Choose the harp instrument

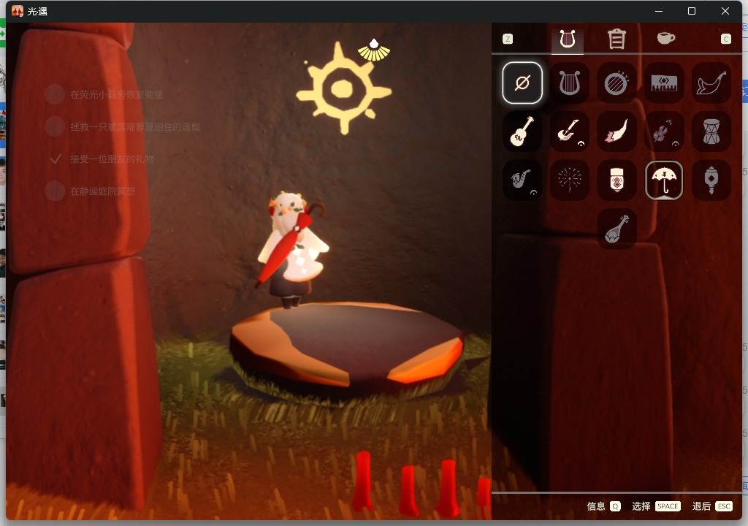569,83
